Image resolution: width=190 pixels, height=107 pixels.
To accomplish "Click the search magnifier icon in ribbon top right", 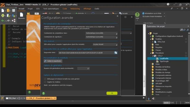I will pos(172,8).
